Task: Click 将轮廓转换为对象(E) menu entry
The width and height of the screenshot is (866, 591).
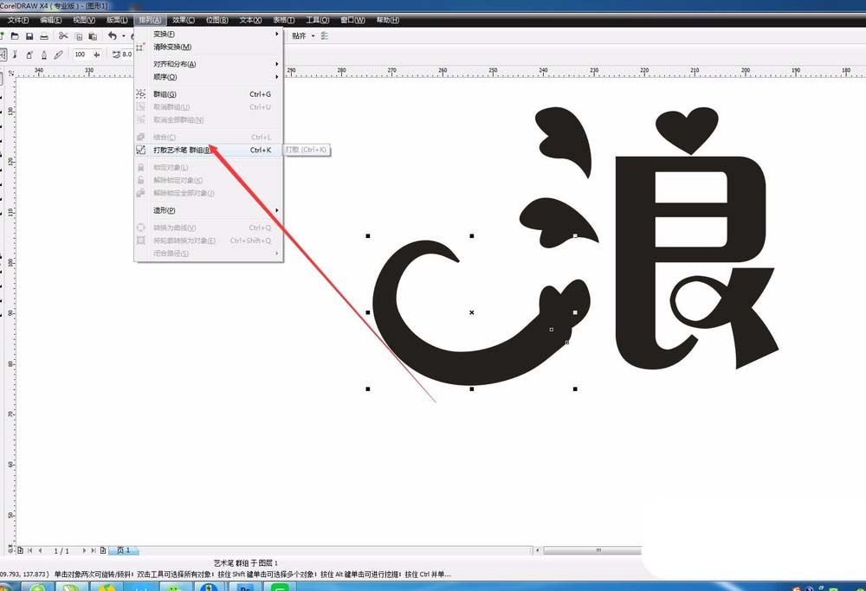Action: click(x=209, y=241)
